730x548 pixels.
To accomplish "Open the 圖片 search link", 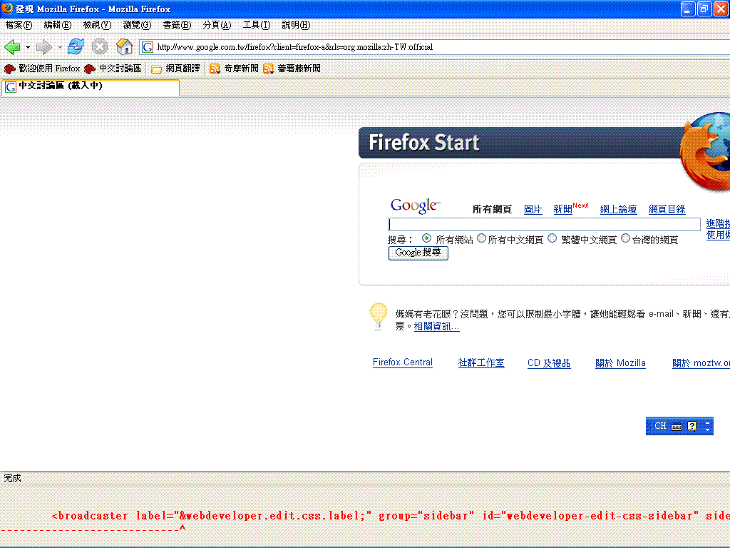I will pyautogui.click(x=533, y=209).
